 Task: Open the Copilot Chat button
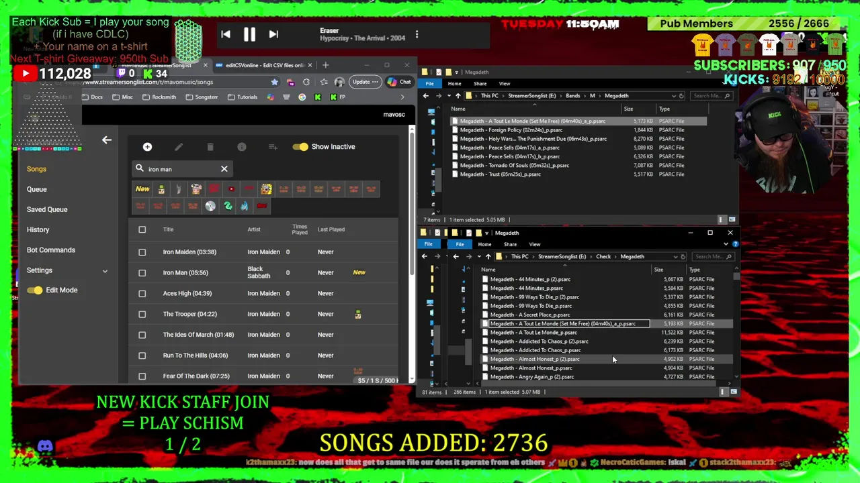[x=399, y=82]
